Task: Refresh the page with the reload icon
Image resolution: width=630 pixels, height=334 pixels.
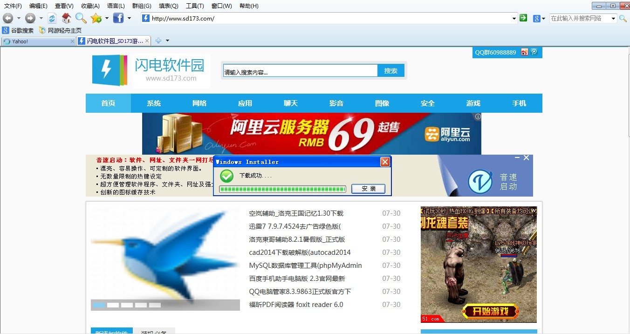Action: pos(52,18)
